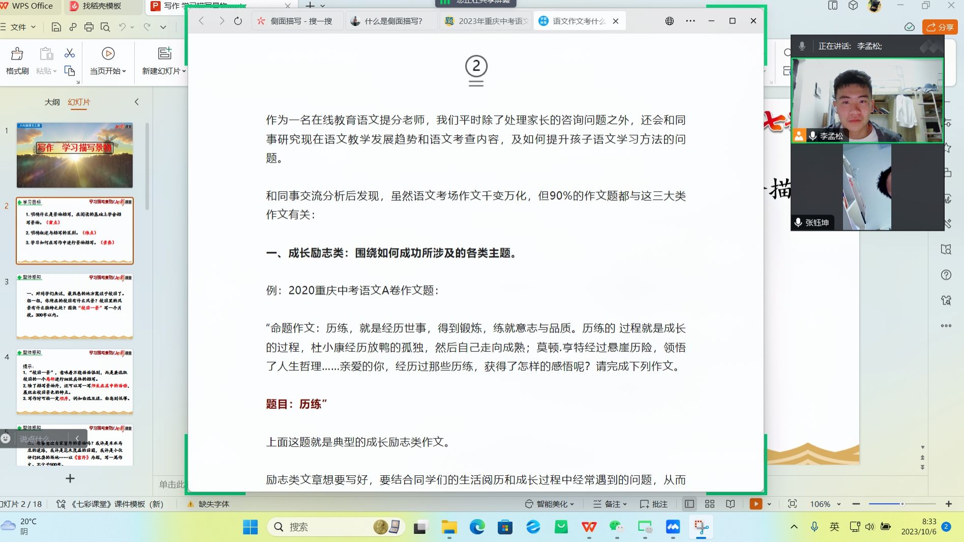Click the print icon in WPS toolbar

[x=89, y=27]
